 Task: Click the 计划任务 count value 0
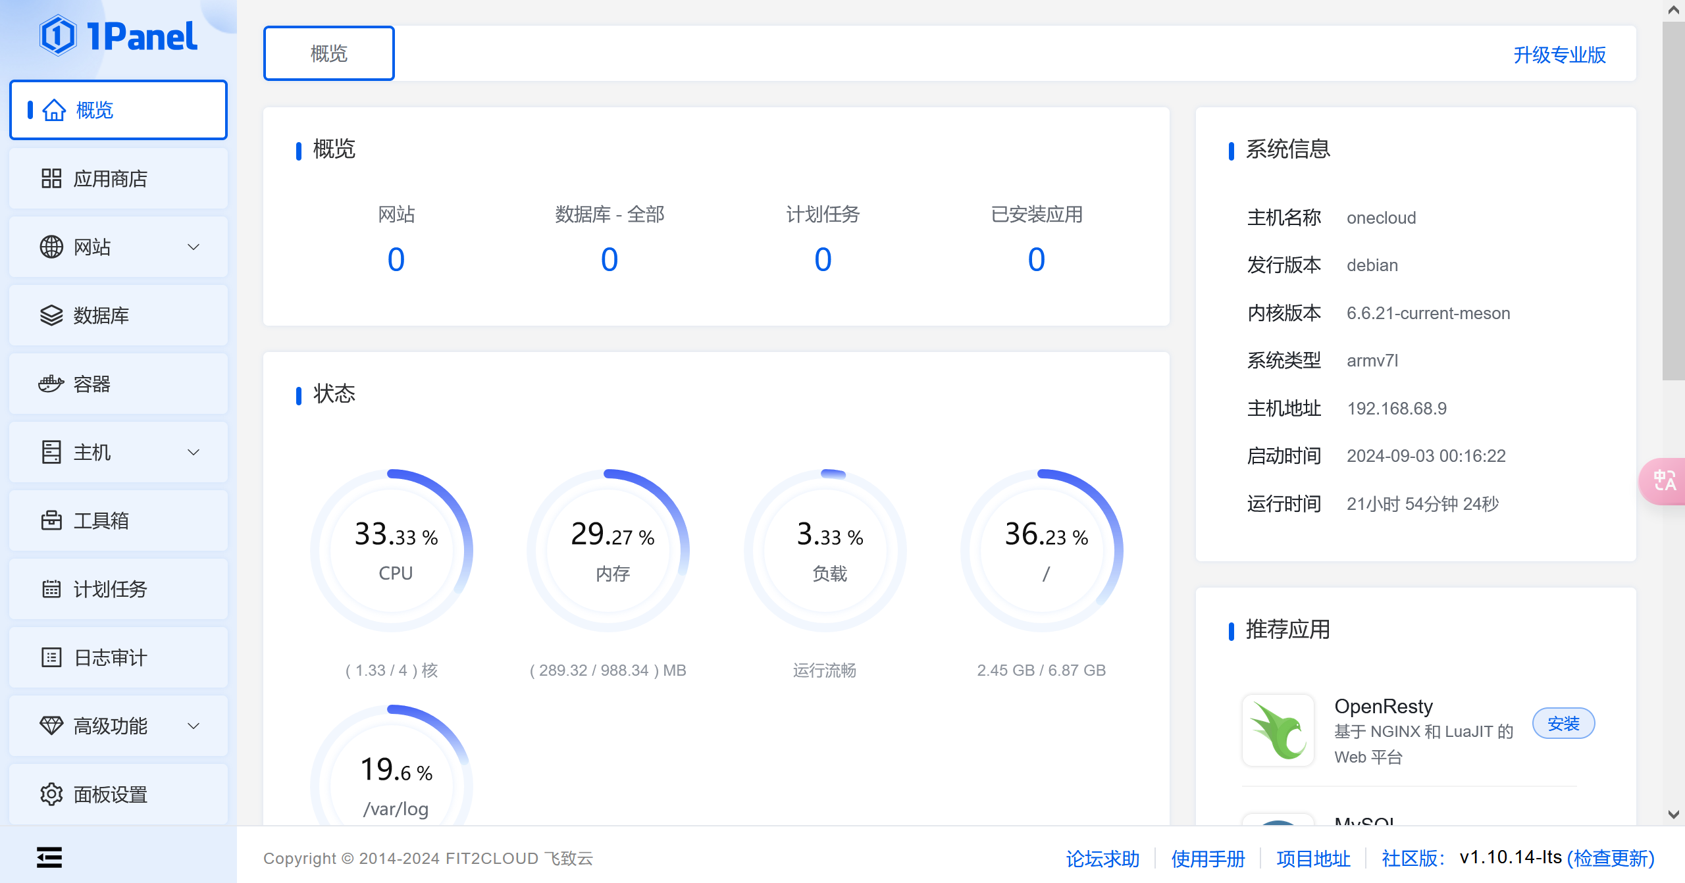[x=823, y=259]
